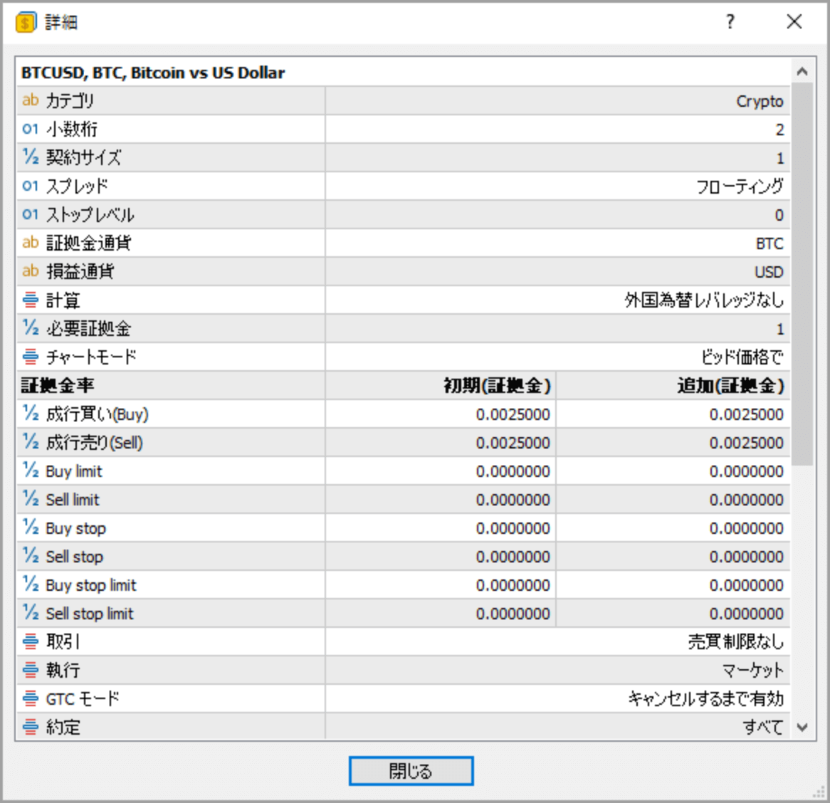This screenshot has width=830, height=803.
Task: Click the USD value for 損益通貨
Action: [769, 272]
